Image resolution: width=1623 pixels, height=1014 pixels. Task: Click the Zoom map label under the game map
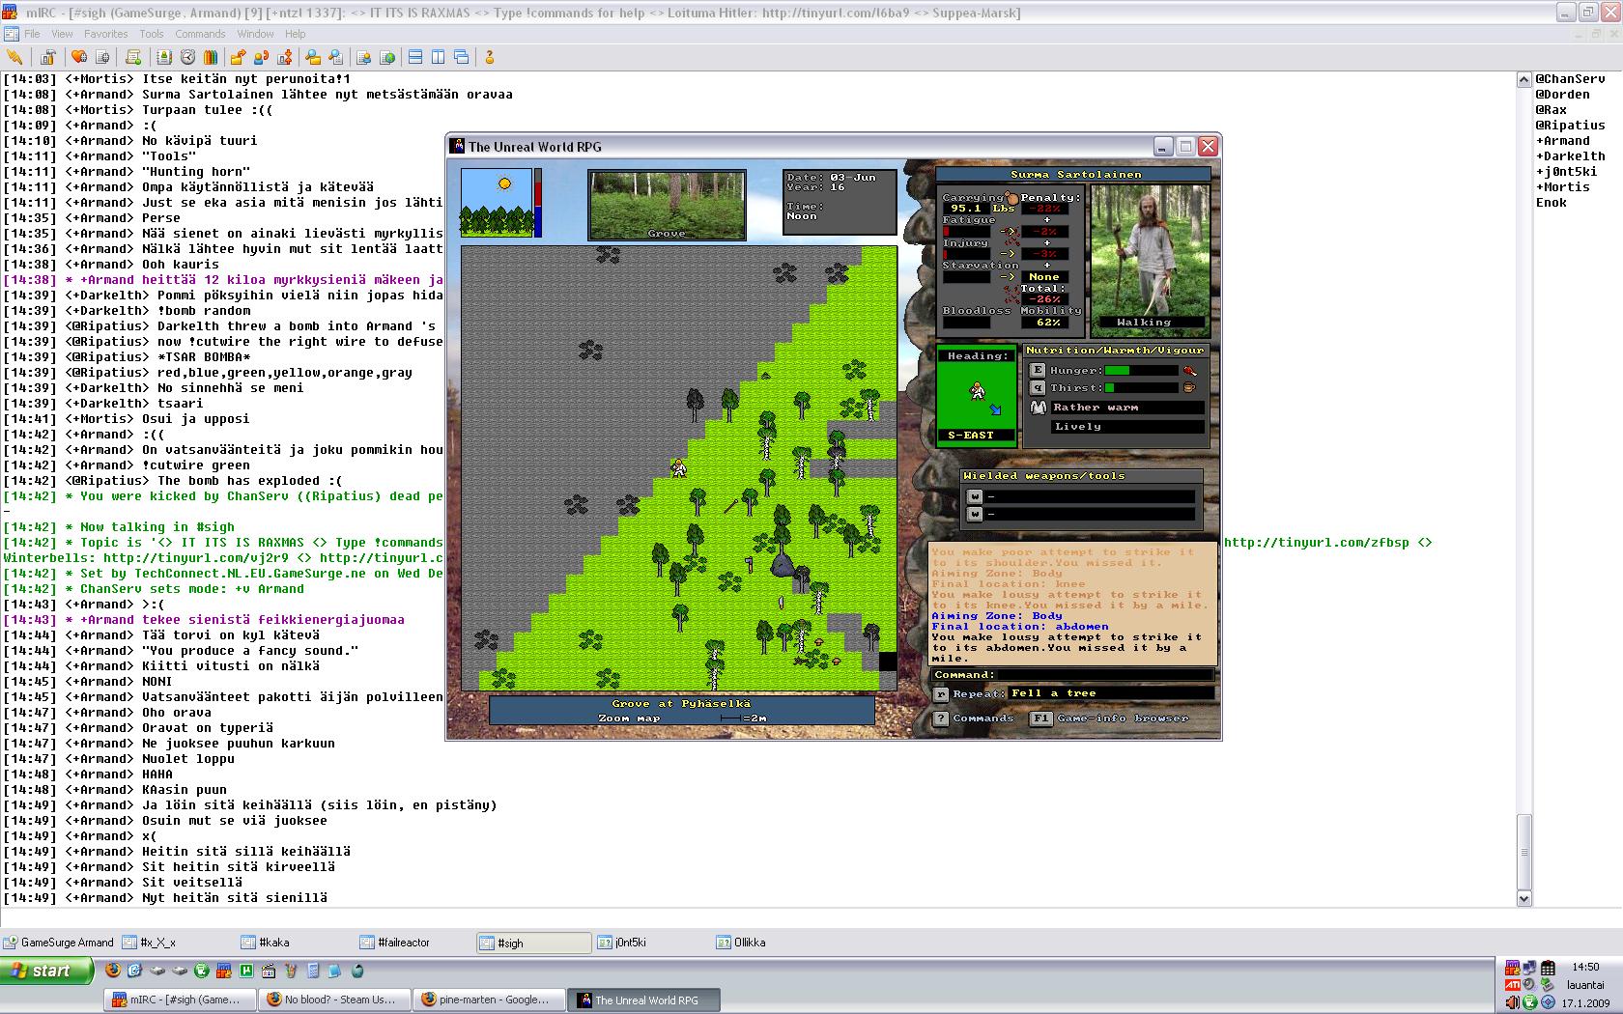[629, 718]
